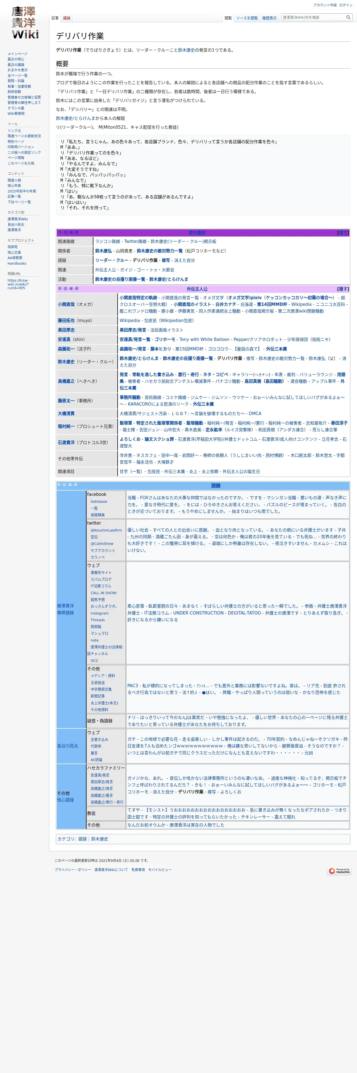Select the 閲覧 tab
357x1073 pixels.
tap(228, 18)
